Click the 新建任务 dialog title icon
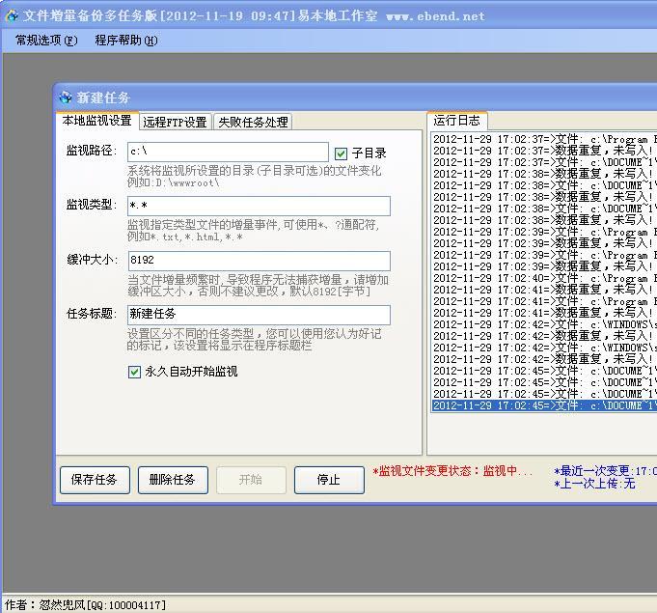 pos(66,98)
